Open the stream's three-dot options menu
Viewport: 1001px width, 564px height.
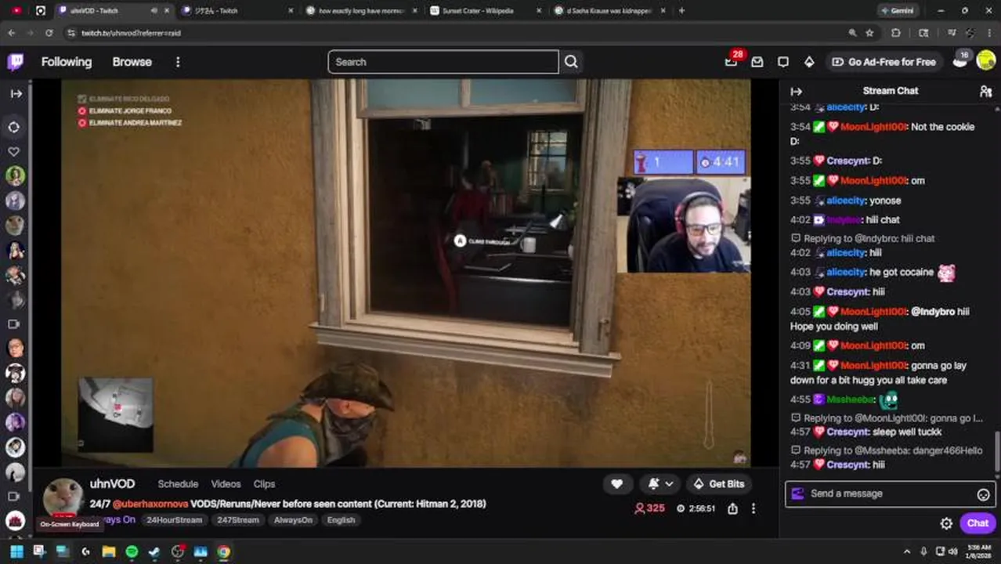753,508
